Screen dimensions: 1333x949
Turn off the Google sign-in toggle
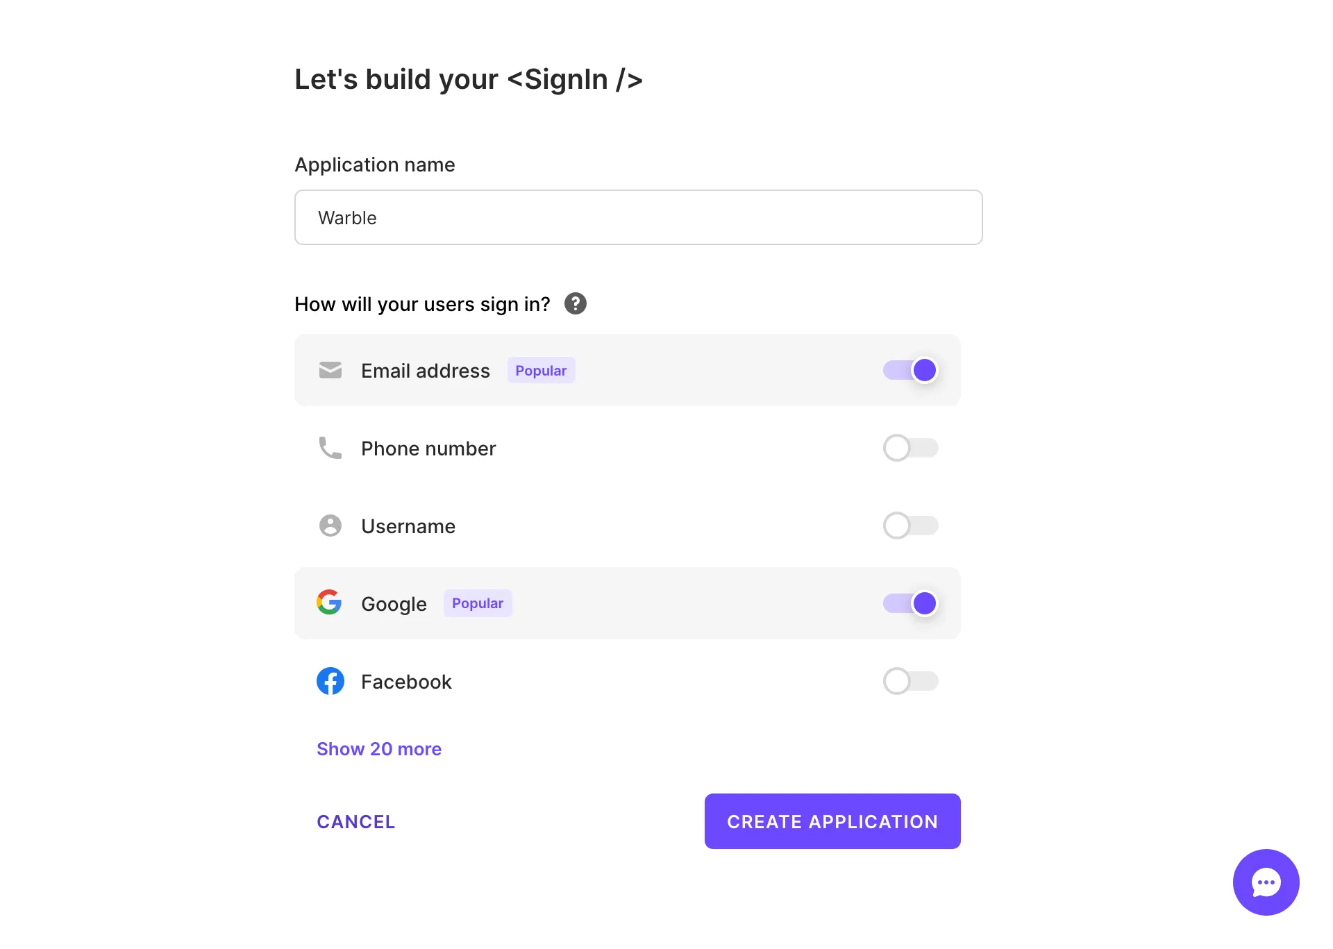911,603
